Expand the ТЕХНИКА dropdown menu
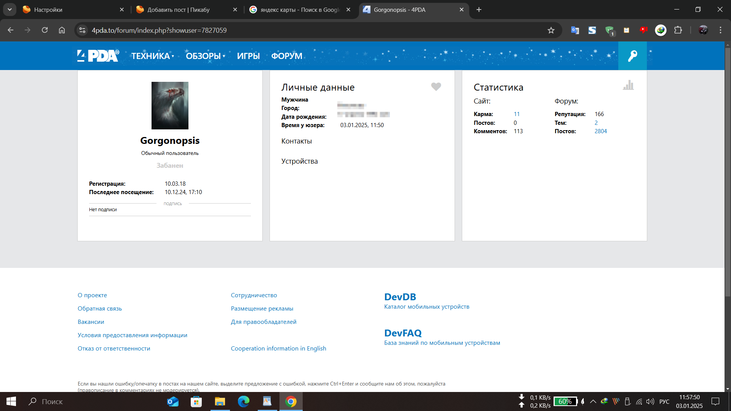Image resolution: width=731 pixels, height=411 pixels. pyautogui.click(x=152, y=56)
